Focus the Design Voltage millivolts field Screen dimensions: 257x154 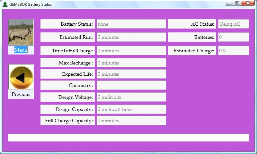(x=131, y=97)
